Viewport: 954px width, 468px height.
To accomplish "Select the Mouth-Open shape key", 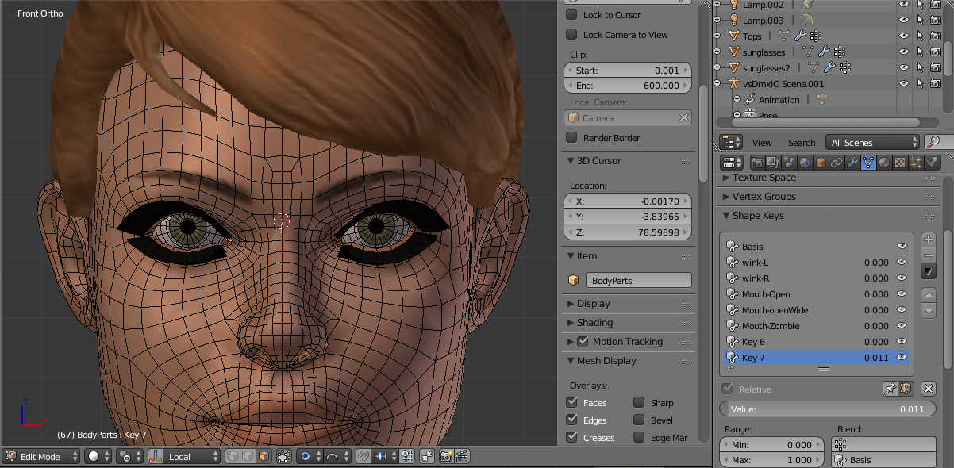I will [766, 294].
